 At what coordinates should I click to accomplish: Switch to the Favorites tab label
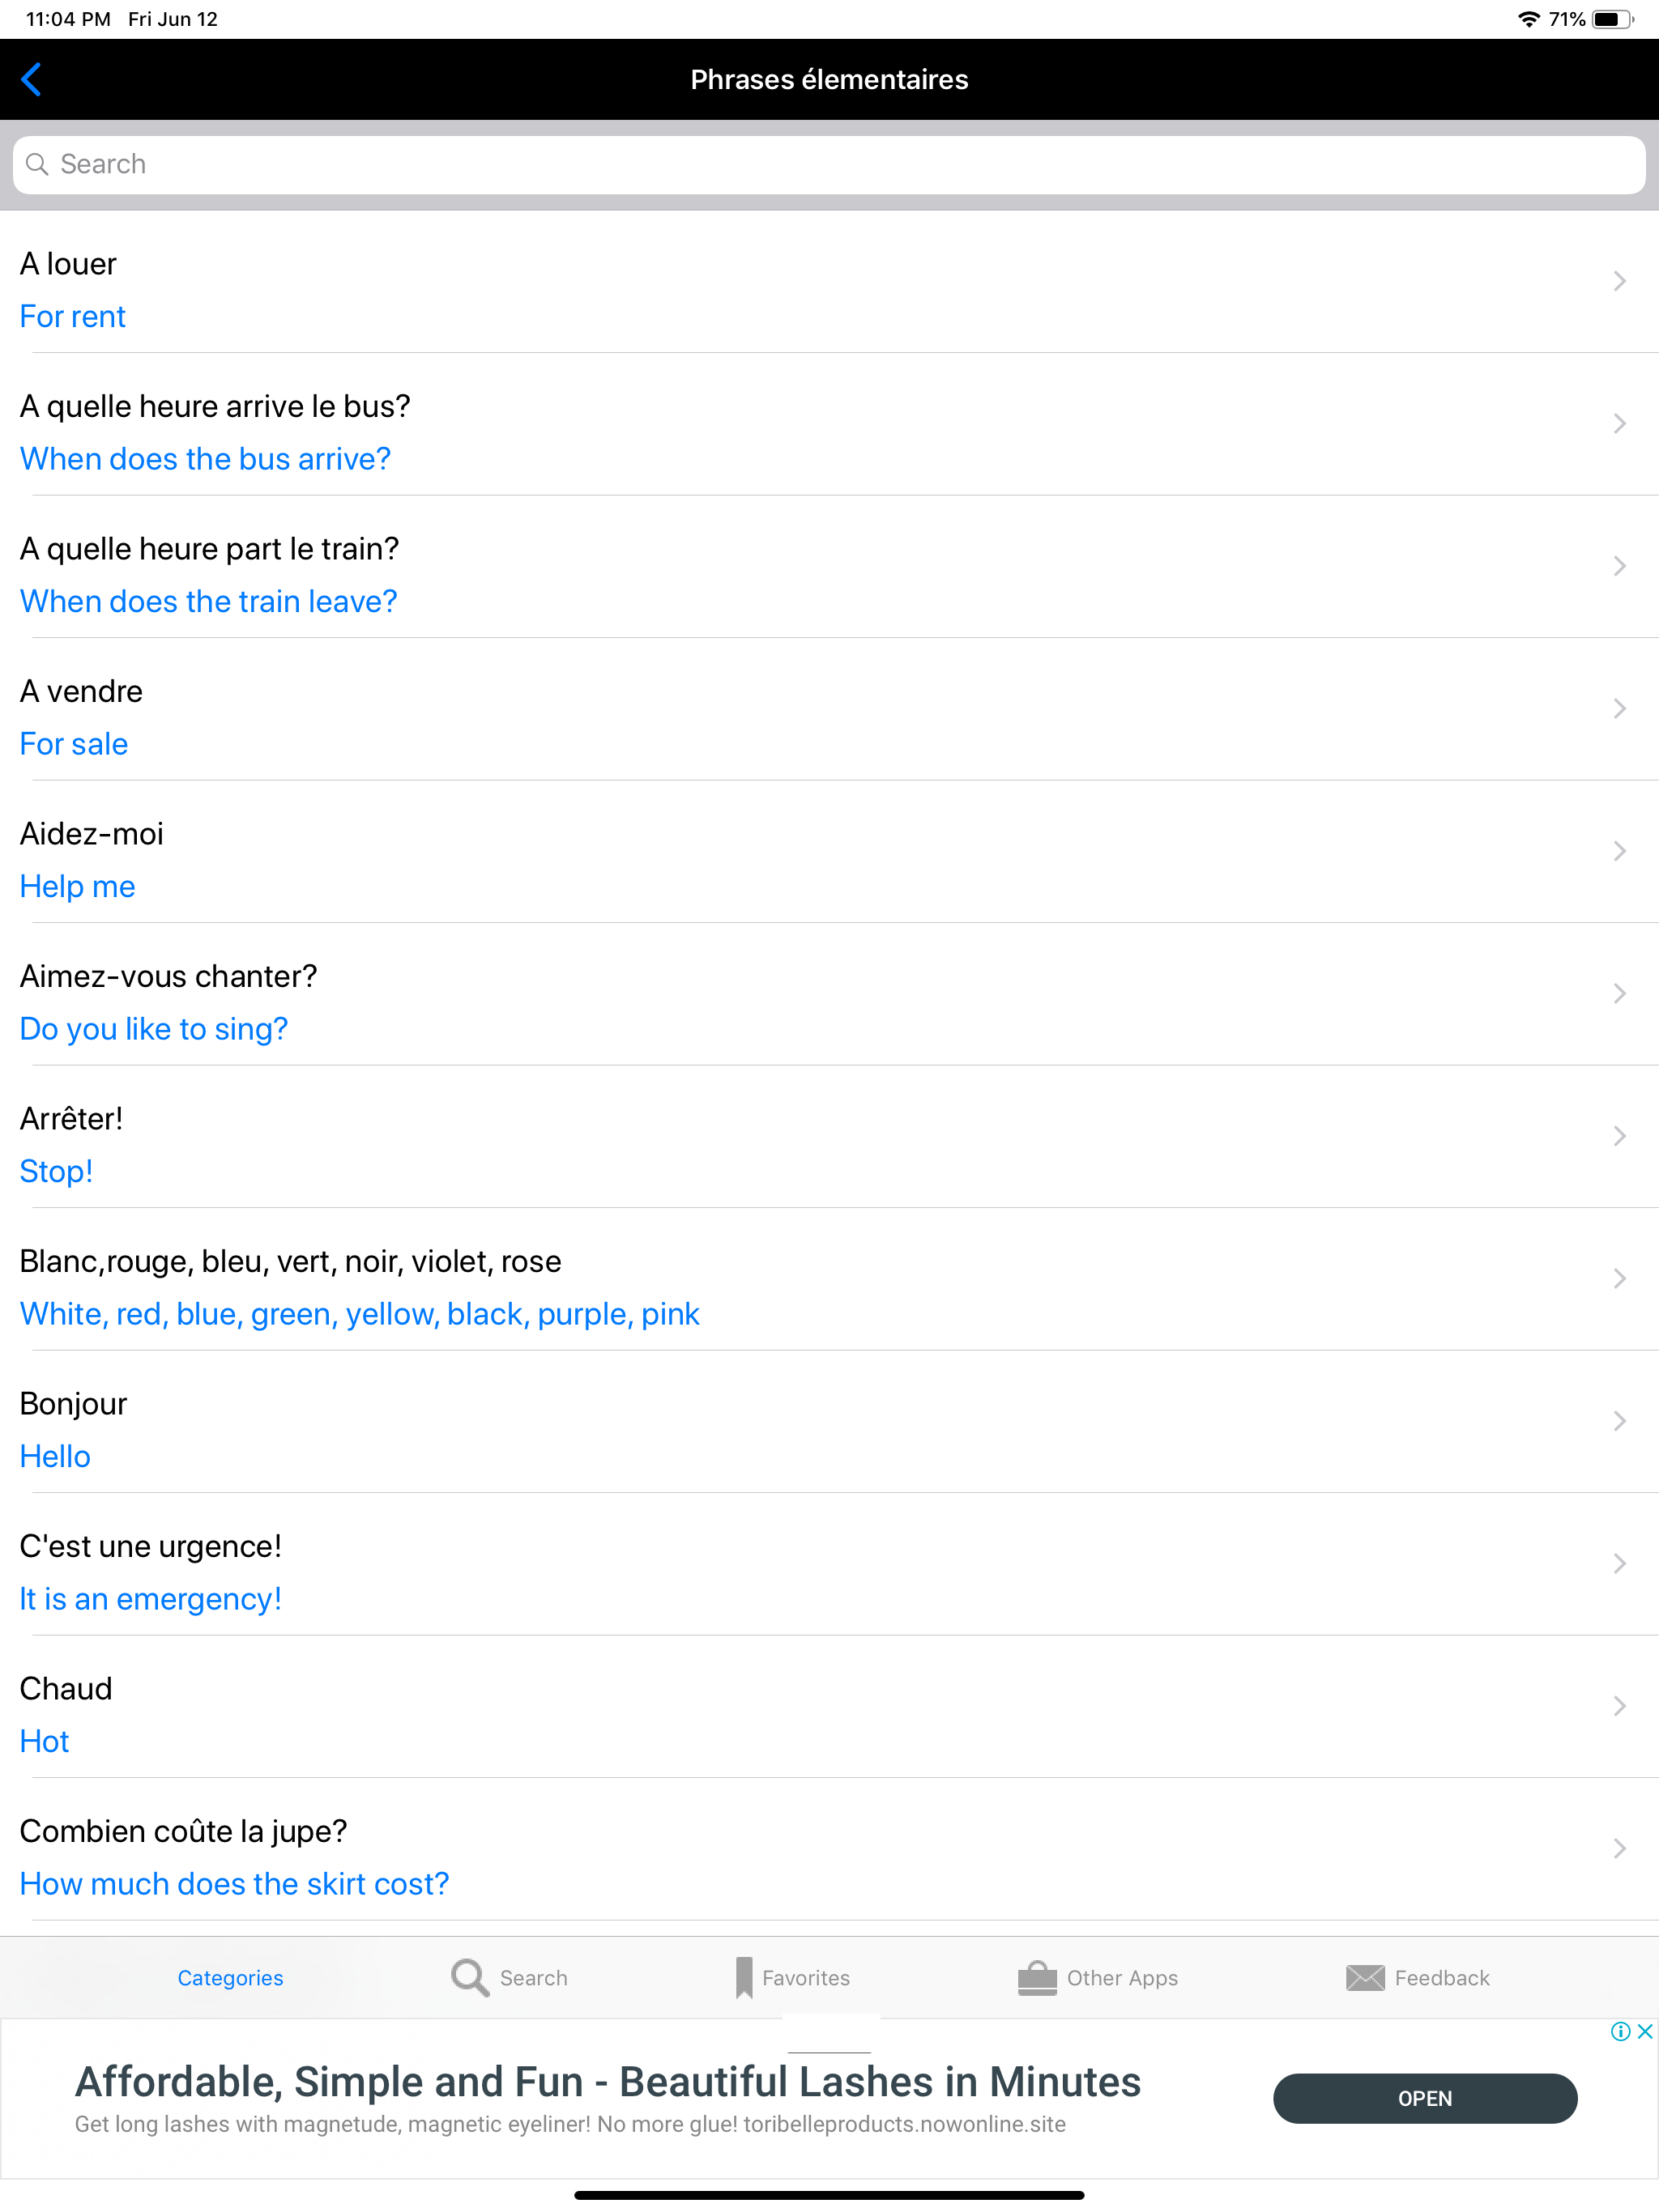tap(805, 1977)
